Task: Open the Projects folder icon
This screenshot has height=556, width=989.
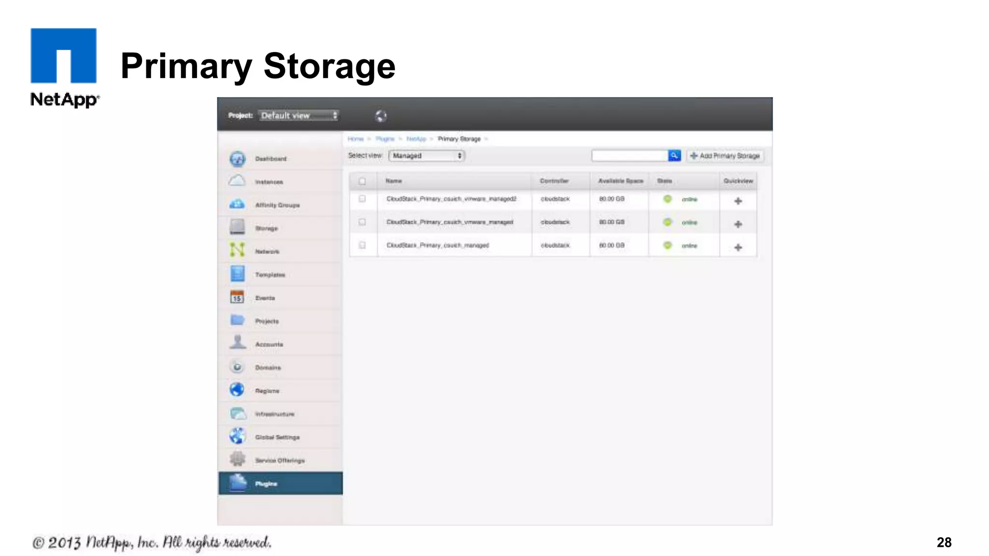Action: [237, 320]
